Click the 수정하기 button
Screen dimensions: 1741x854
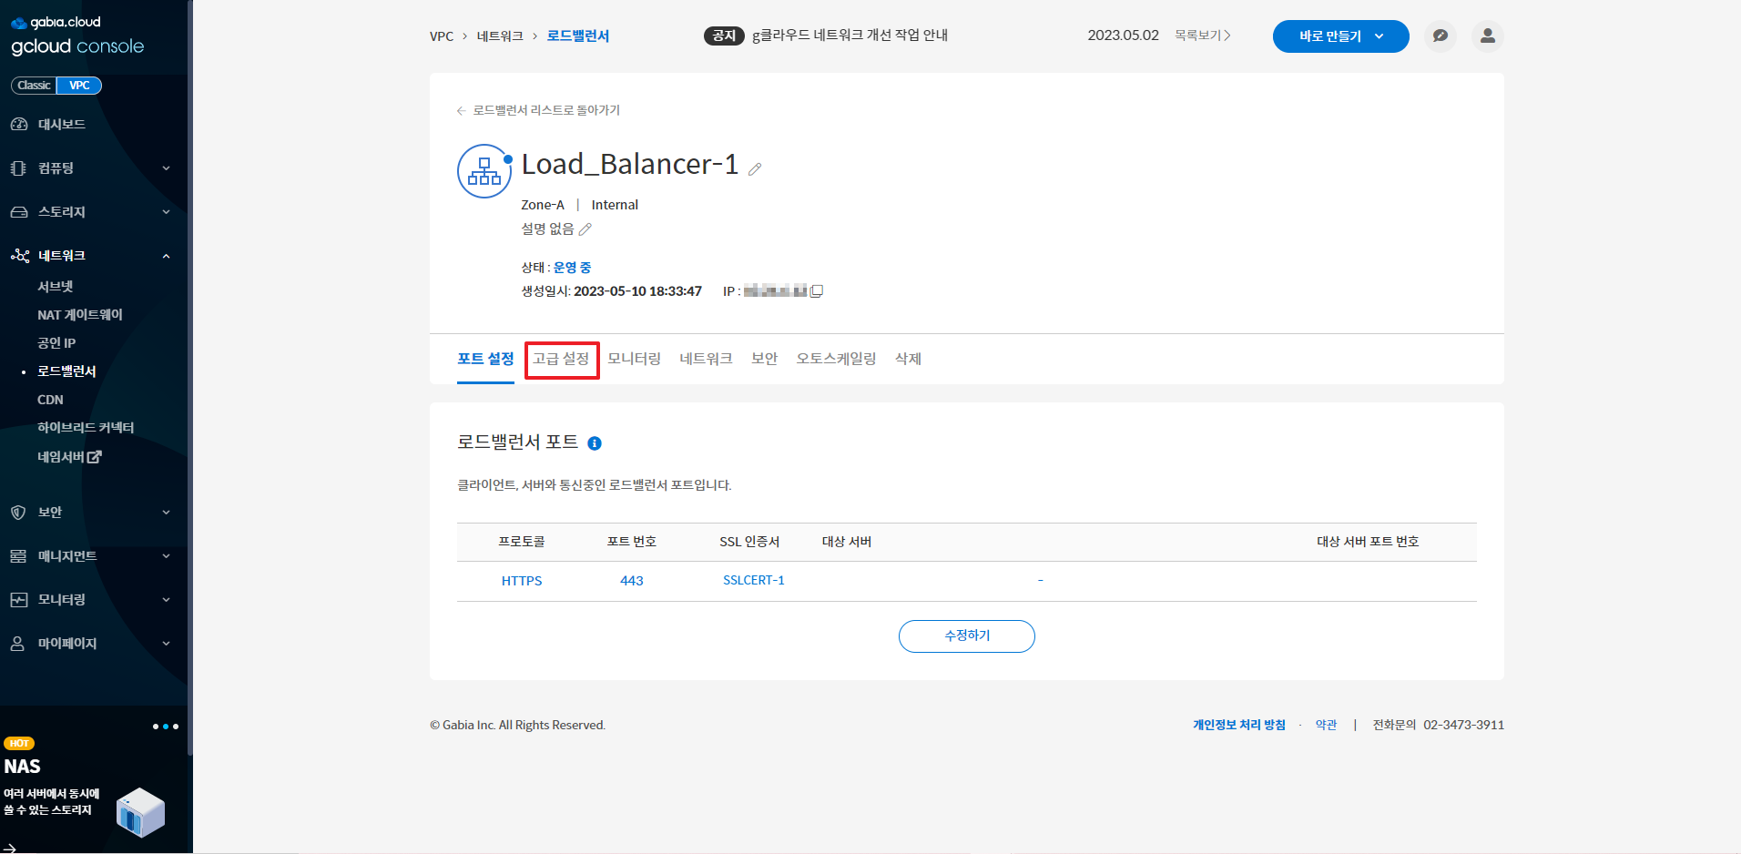967,636
